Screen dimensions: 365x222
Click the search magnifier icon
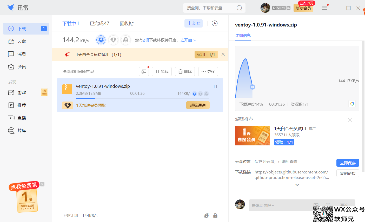coord(239,8)
